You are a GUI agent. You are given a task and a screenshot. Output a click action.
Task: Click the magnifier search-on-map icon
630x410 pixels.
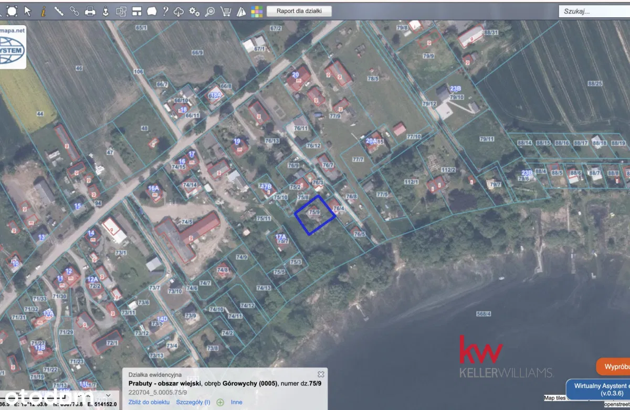210,10
